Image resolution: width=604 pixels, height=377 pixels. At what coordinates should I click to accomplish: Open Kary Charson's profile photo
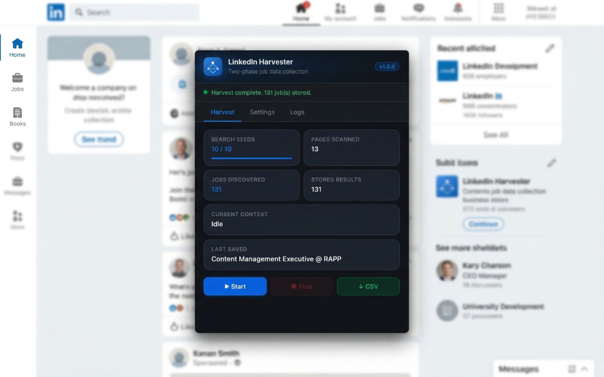447,270
